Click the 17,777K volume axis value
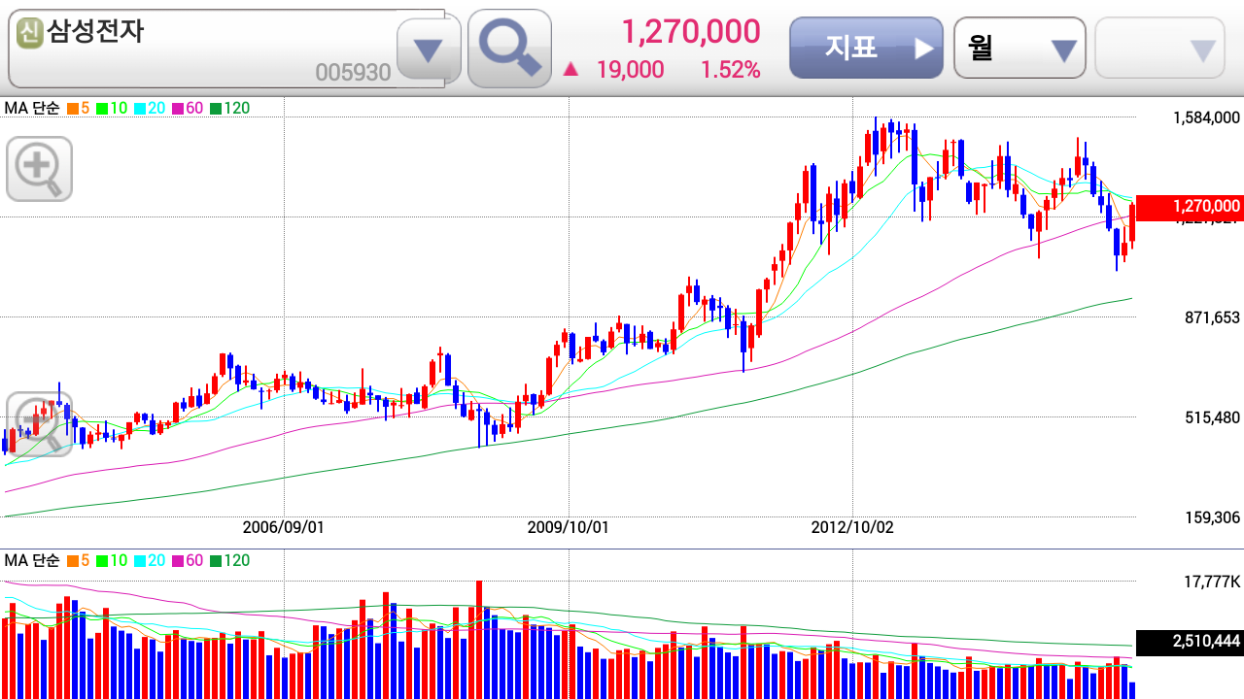 click(x=1211, y=582)
